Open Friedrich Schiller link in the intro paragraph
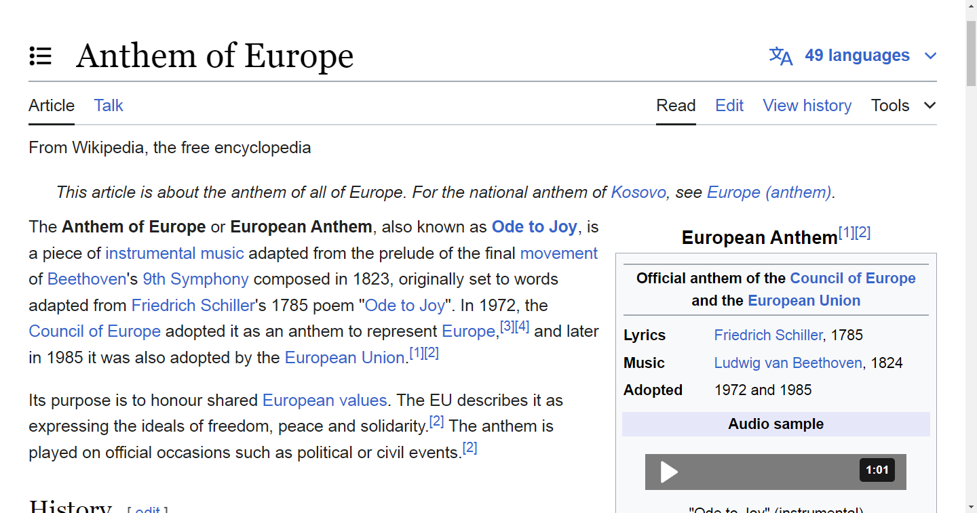 pyautogui.click(x=193, y=306)
